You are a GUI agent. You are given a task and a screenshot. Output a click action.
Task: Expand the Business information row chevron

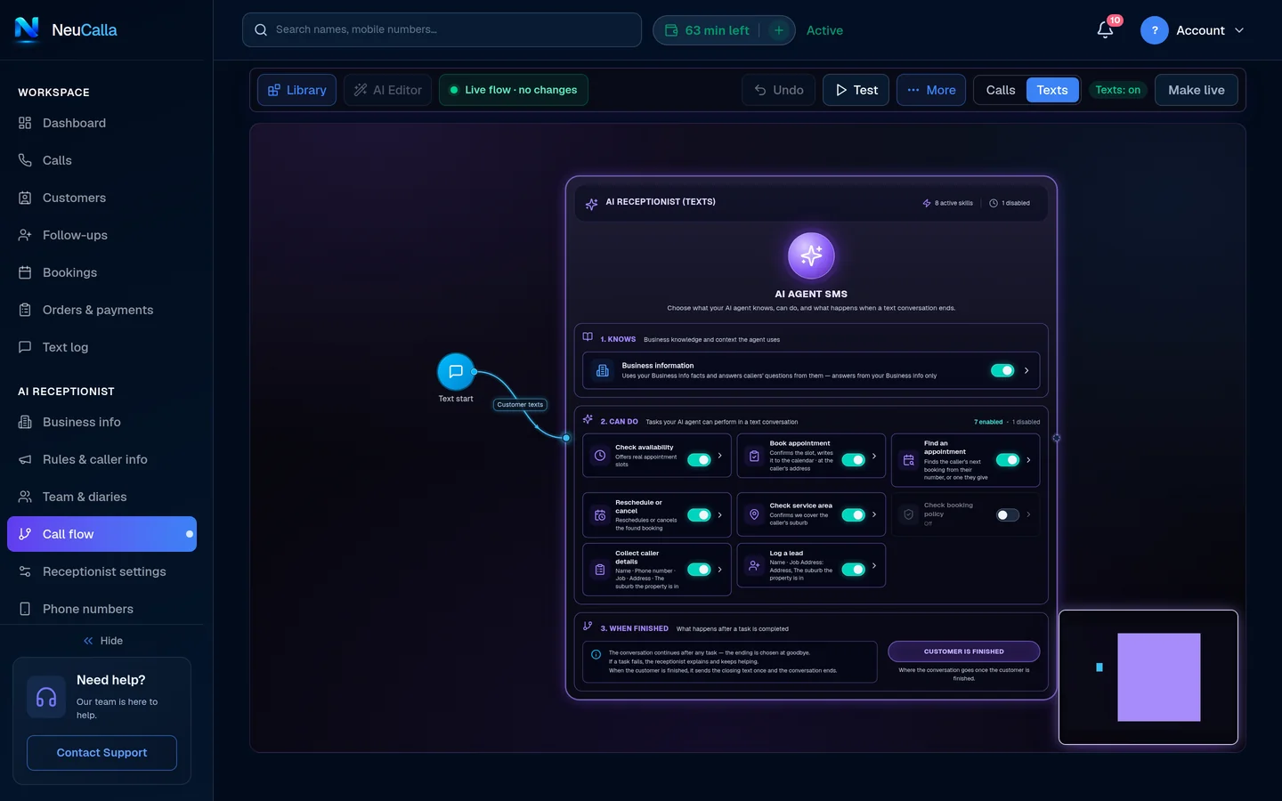click(x=1026, y=370)
